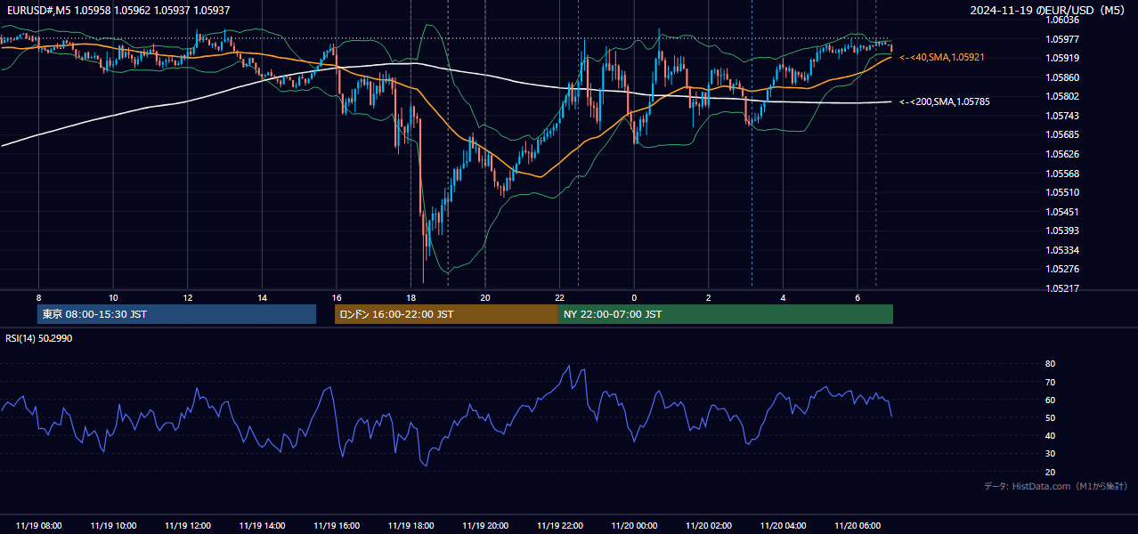Click hour tick 22 under price chart

pos(560,297)
